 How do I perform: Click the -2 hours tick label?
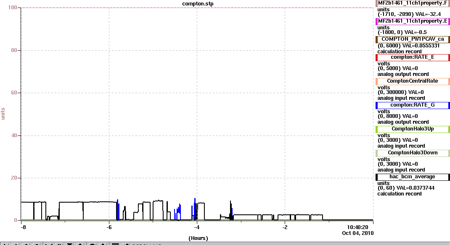pyautogui.click(x=285, y=227)
